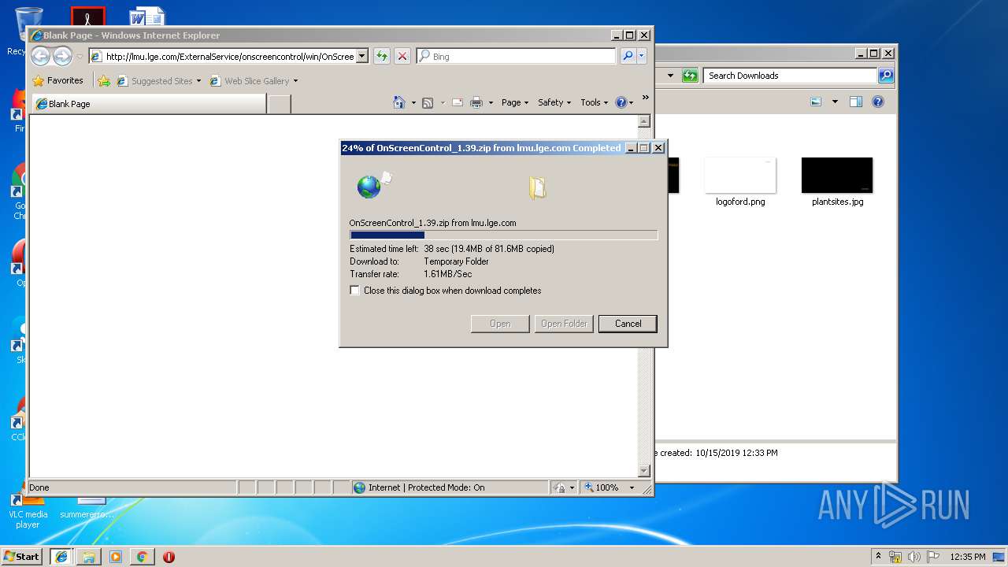The height and width of the screenshot is (567, 1008).
Task: Open the Suggested Sites link
Action: coord(158,81)
